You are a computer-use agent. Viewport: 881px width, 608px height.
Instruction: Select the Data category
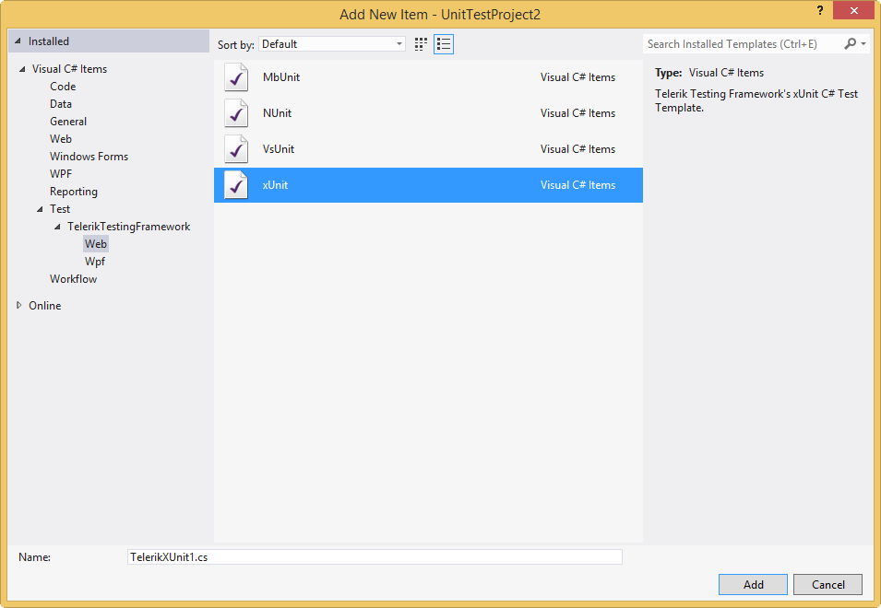coord(61,104)
